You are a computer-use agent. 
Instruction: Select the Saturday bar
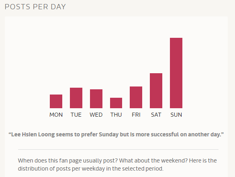[156, 91]
